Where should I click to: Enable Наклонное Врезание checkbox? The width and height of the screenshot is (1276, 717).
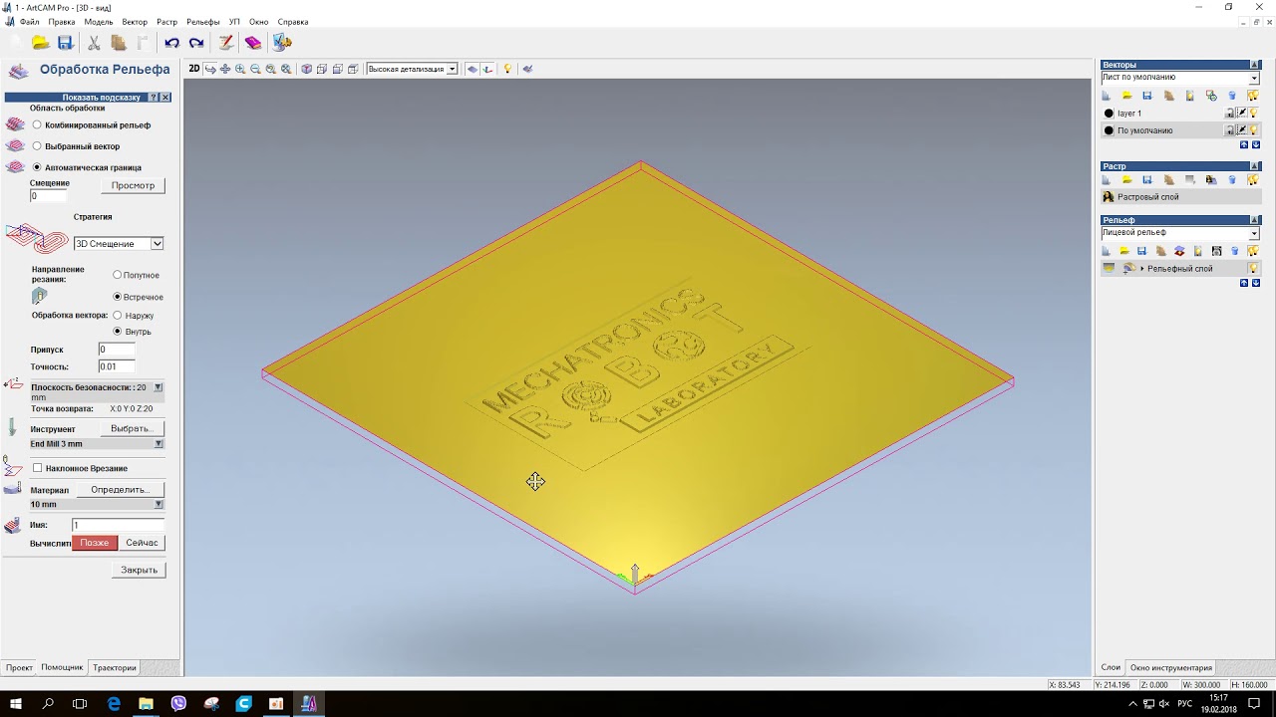(x=38, y=468)
